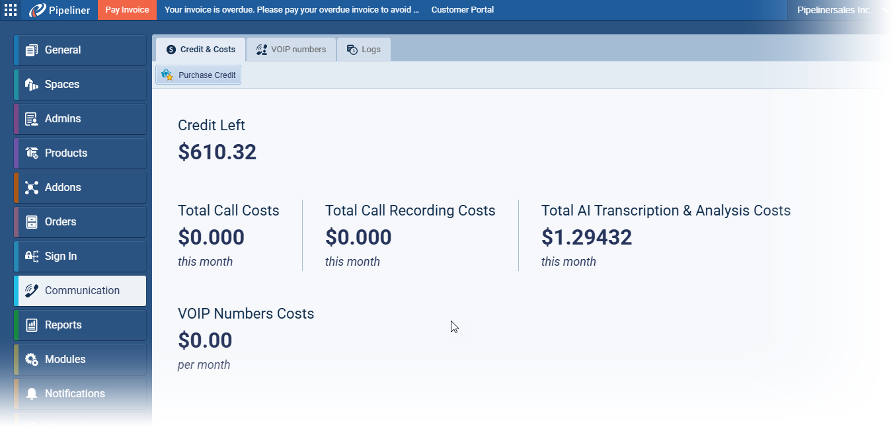Click the Admins sidebar icon
This screenshot has width=893, height=427.
pyautogui.click(x=31, y=119)
